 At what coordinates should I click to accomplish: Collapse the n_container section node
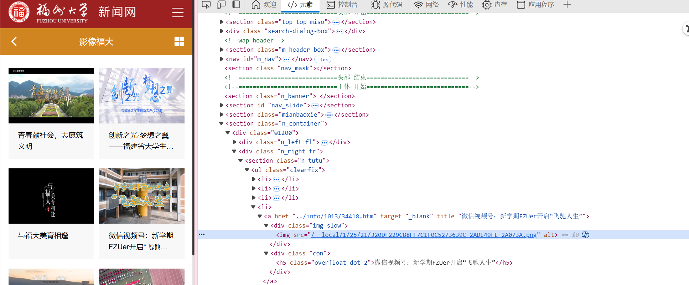tap(221, 123)
